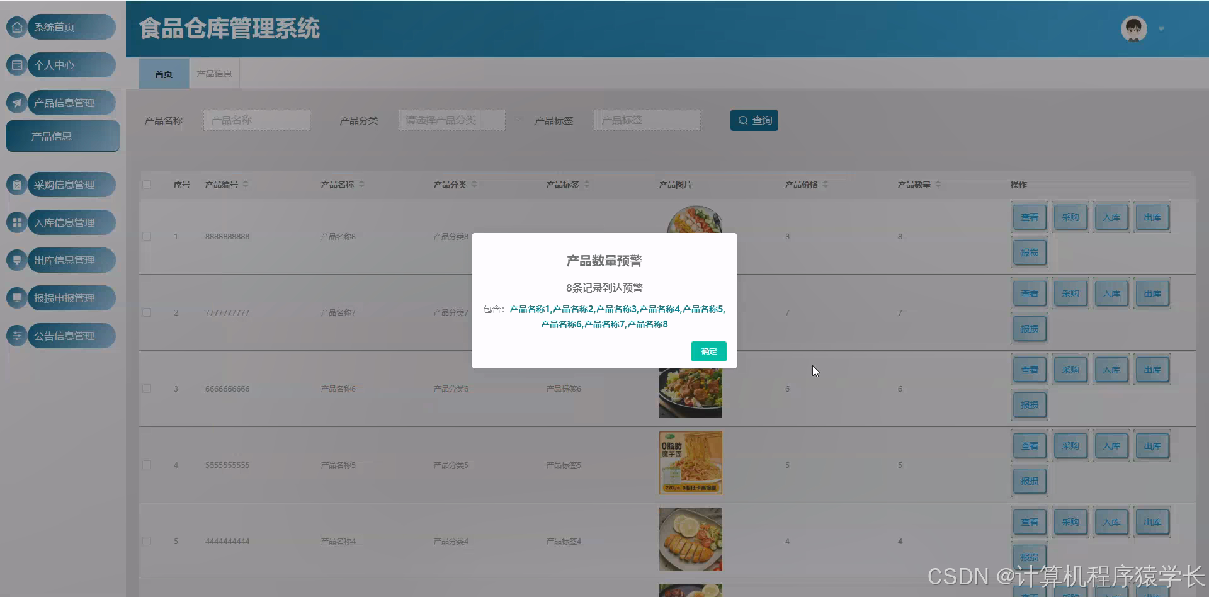Image resolution: width=1209 pixels, height=597 pixels.
Task: Sort by 产品价格 column arrows
Action: 826,185
